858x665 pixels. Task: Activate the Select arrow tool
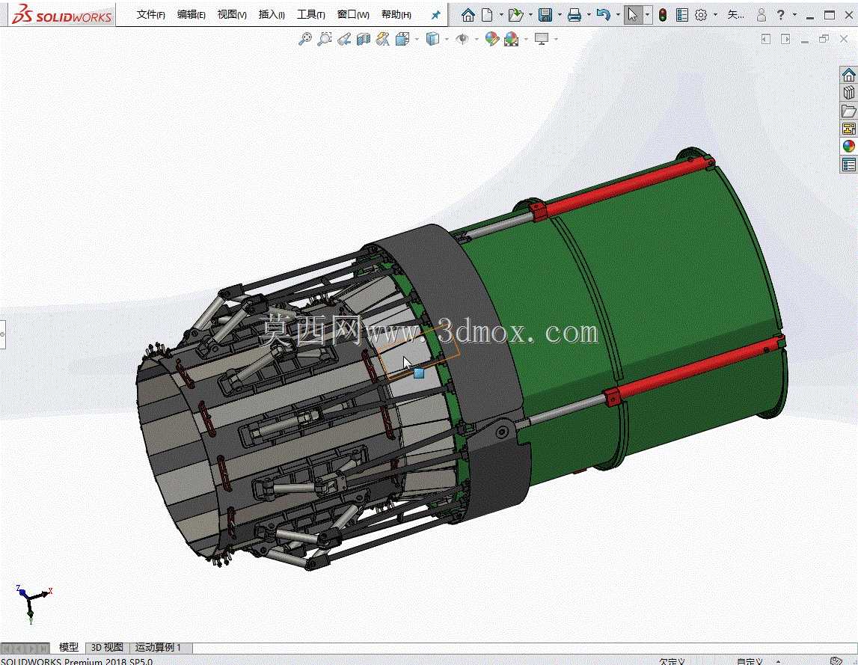coord(633,15)
